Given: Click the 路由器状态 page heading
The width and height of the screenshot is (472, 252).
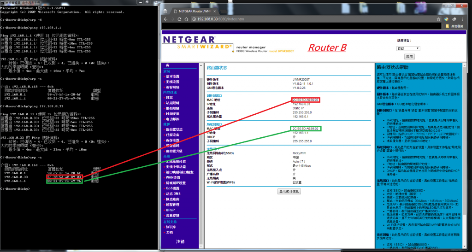Looking at the screenshot, I should [x=217, y=68].
